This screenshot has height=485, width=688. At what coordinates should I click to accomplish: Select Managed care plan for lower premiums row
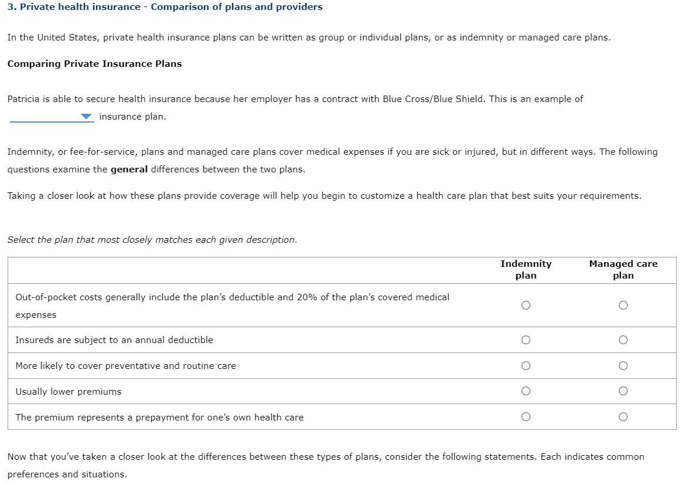pos(623,391)
